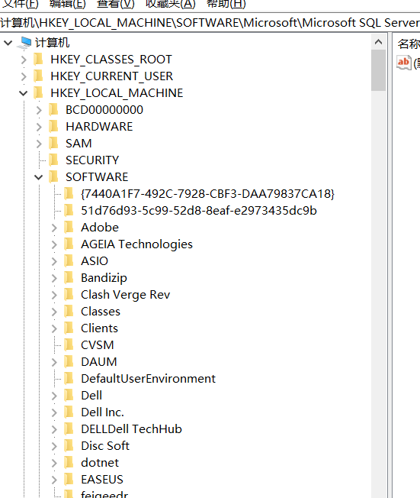420x498 pixels.
Task: Click the tree vertical scrollbar thumb
Action: click(x=378, y=70)
